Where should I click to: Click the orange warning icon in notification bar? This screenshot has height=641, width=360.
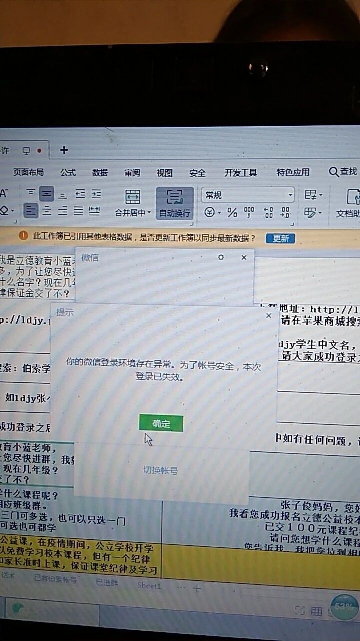(x=23, y=236)
